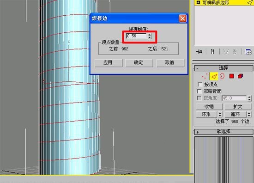Click the 取消 button in weld dialog
The height and width of the screenshot is (183, 254).
(170, 63)
